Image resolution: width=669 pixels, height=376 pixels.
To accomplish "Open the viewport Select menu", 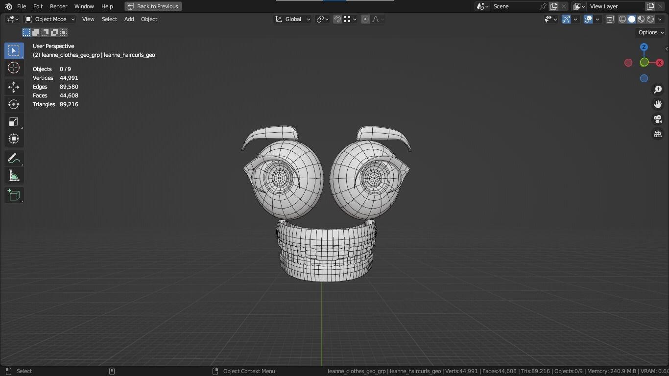I will click(109, 19).
